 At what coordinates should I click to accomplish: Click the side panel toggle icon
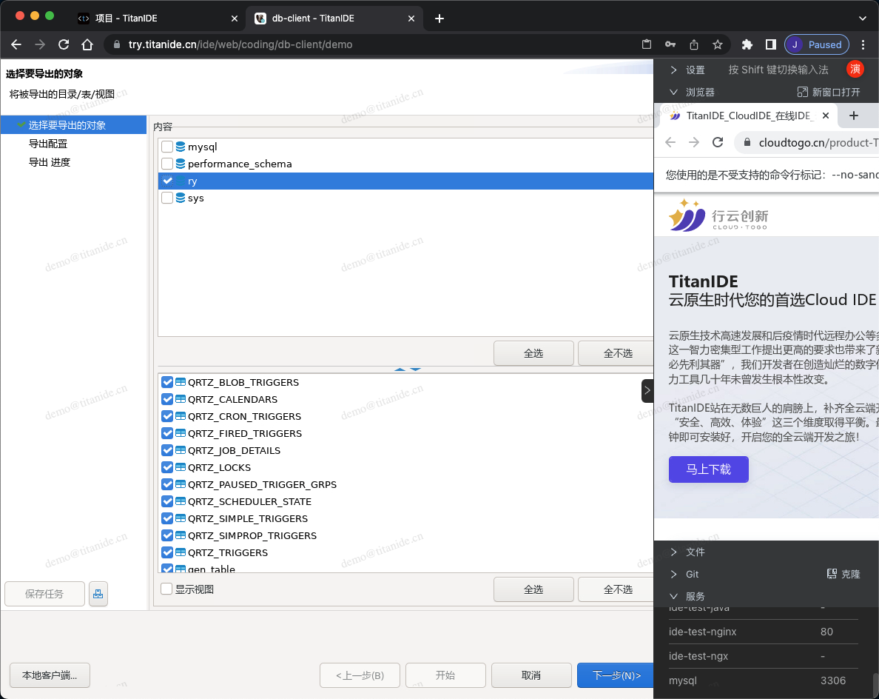click(770, 44)
